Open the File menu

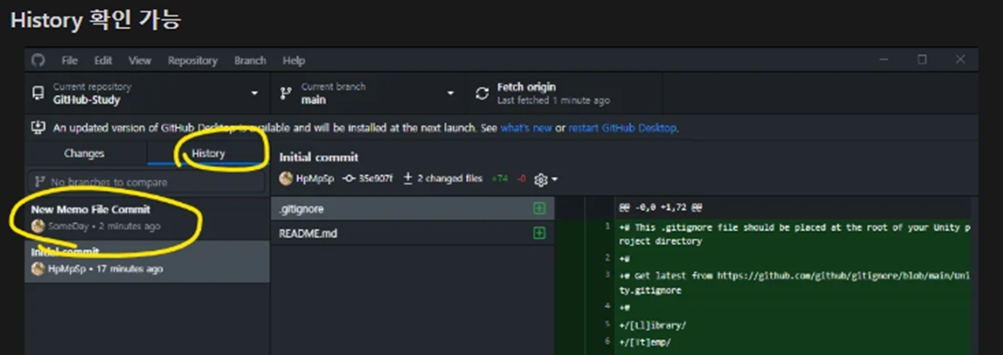70,60
